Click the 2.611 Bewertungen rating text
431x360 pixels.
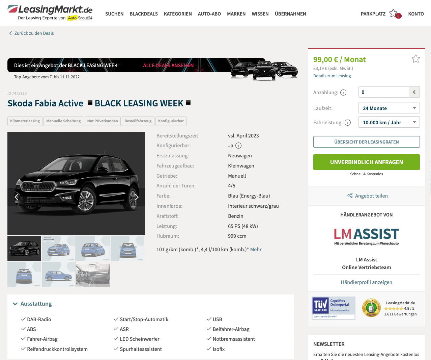(400, 314)
